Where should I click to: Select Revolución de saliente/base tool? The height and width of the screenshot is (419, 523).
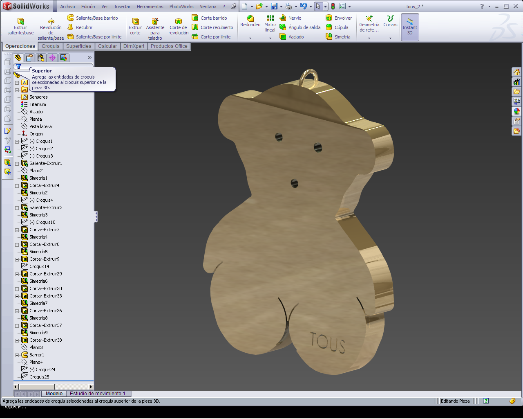pos(51,29)
